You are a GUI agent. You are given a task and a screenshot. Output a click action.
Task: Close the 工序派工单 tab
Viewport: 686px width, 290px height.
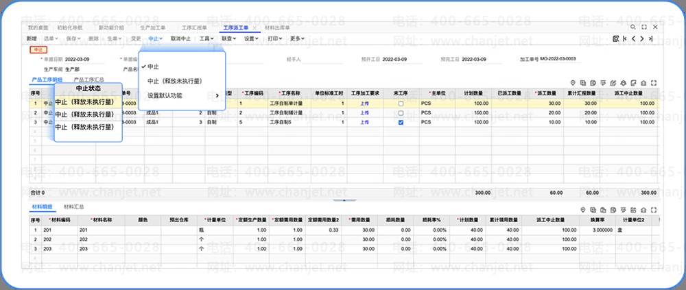coord(255,28)
